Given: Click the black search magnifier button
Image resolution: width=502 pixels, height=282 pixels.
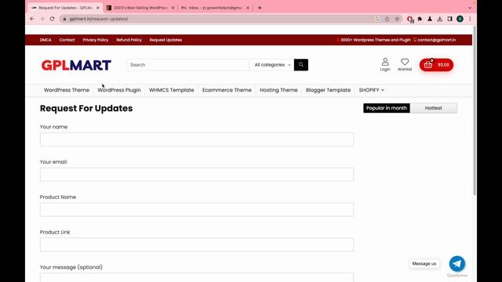Looking at the screenshot, I should [x=301, y=64].
